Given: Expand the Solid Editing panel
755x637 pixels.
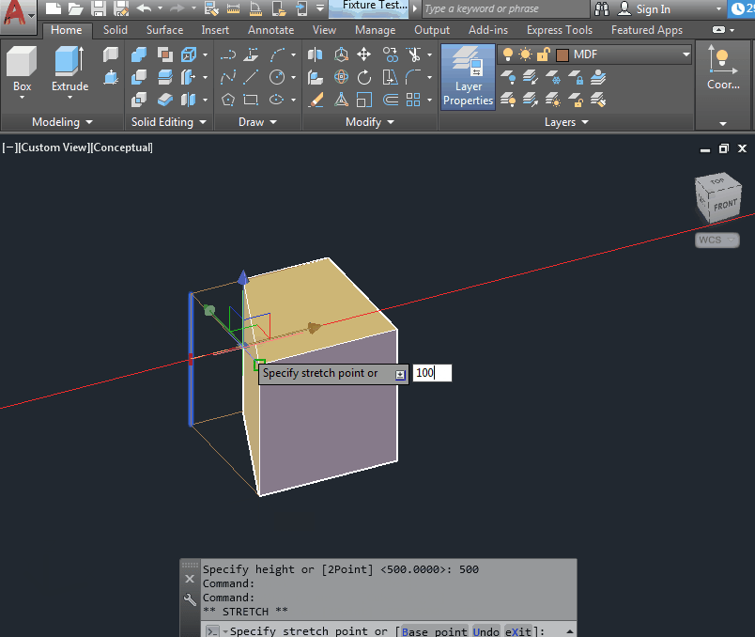Looking at the screenshot, I should pyautogui.click(x=168, y=122).
